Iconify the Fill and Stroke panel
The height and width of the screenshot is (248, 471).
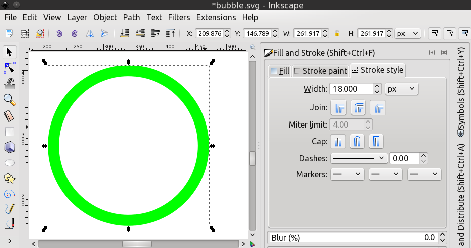pyautogui.click(x=432, y=53)
